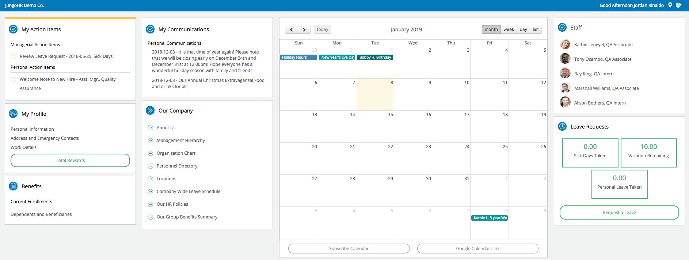Open the Organization Chart link
This screenshot has width=689, height=260.
[x=176, y=153]
